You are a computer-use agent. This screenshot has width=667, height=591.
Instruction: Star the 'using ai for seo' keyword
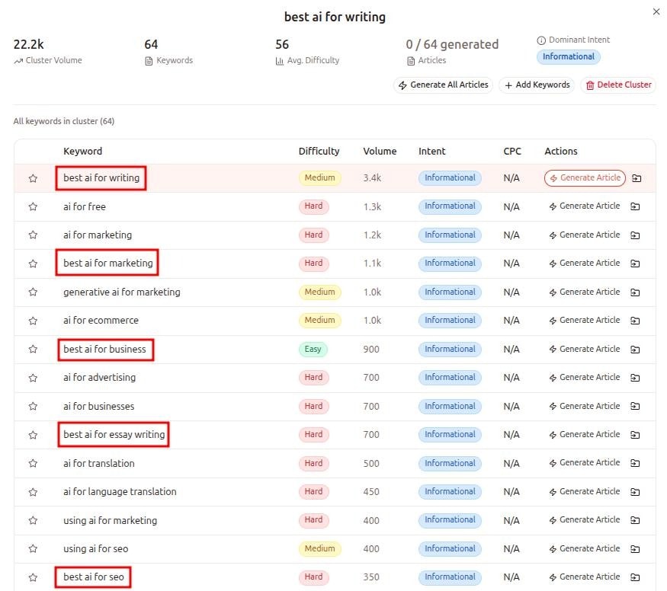pyautogui.click(x=33, y=549)
